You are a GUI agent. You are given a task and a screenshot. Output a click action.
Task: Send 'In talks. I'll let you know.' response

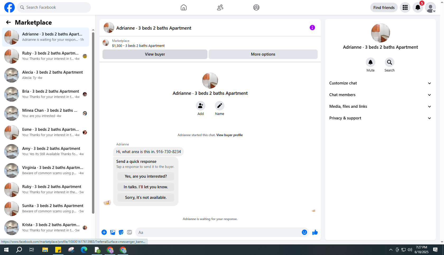click(x=146, y=187)
